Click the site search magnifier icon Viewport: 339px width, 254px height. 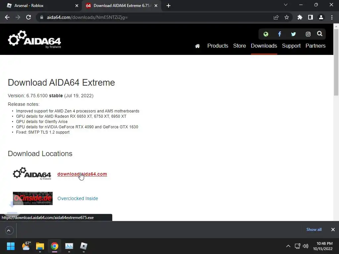[x=320, y=34]
